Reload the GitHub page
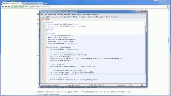 point(9,7)
